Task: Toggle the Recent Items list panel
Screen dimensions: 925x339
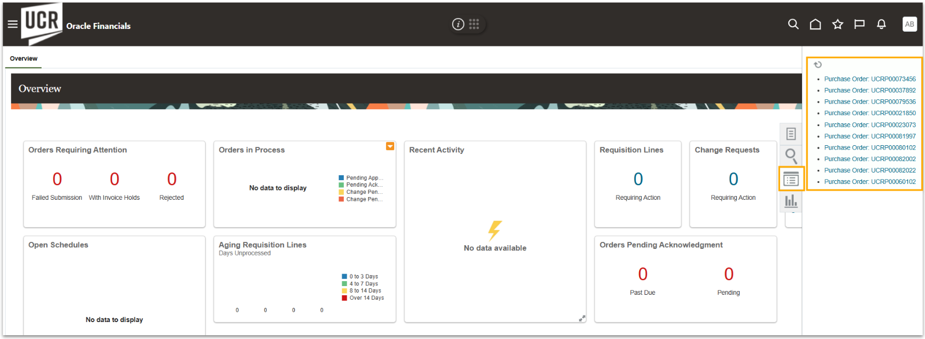Action: (791, 179)
